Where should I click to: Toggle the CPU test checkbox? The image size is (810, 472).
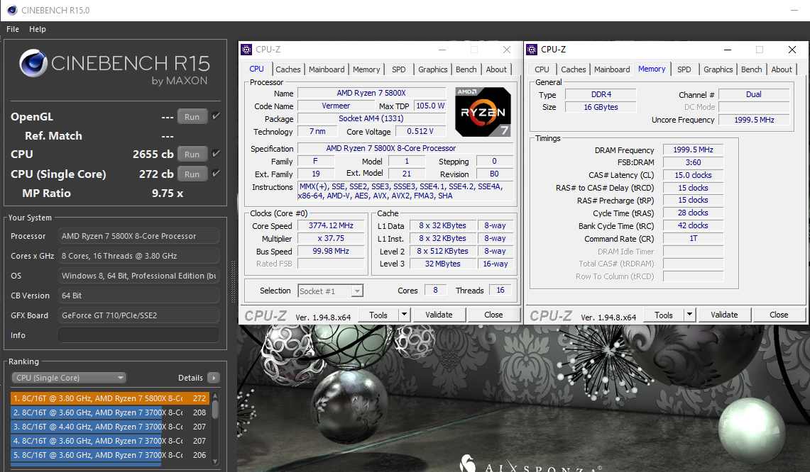[x=216, y=153]
